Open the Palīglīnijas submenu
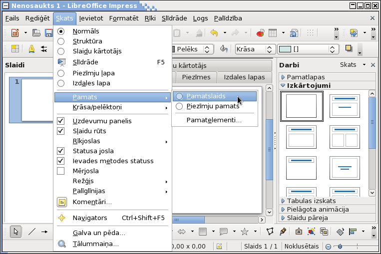381x254 pixels. (x=112, y=191)
